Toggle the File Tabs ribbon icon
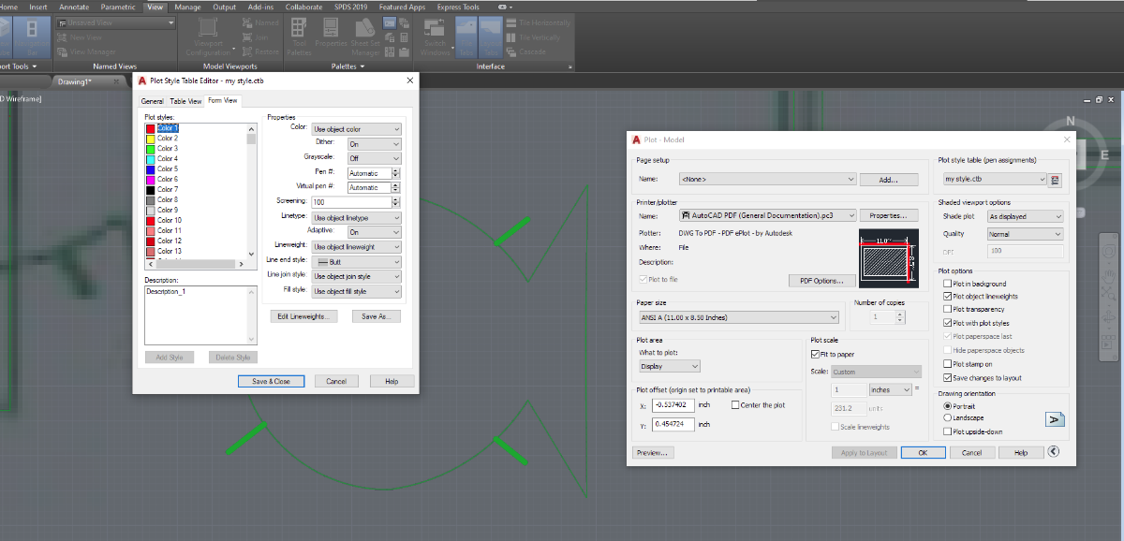The height and width of the screenshot is (541, 1124). 466,37
